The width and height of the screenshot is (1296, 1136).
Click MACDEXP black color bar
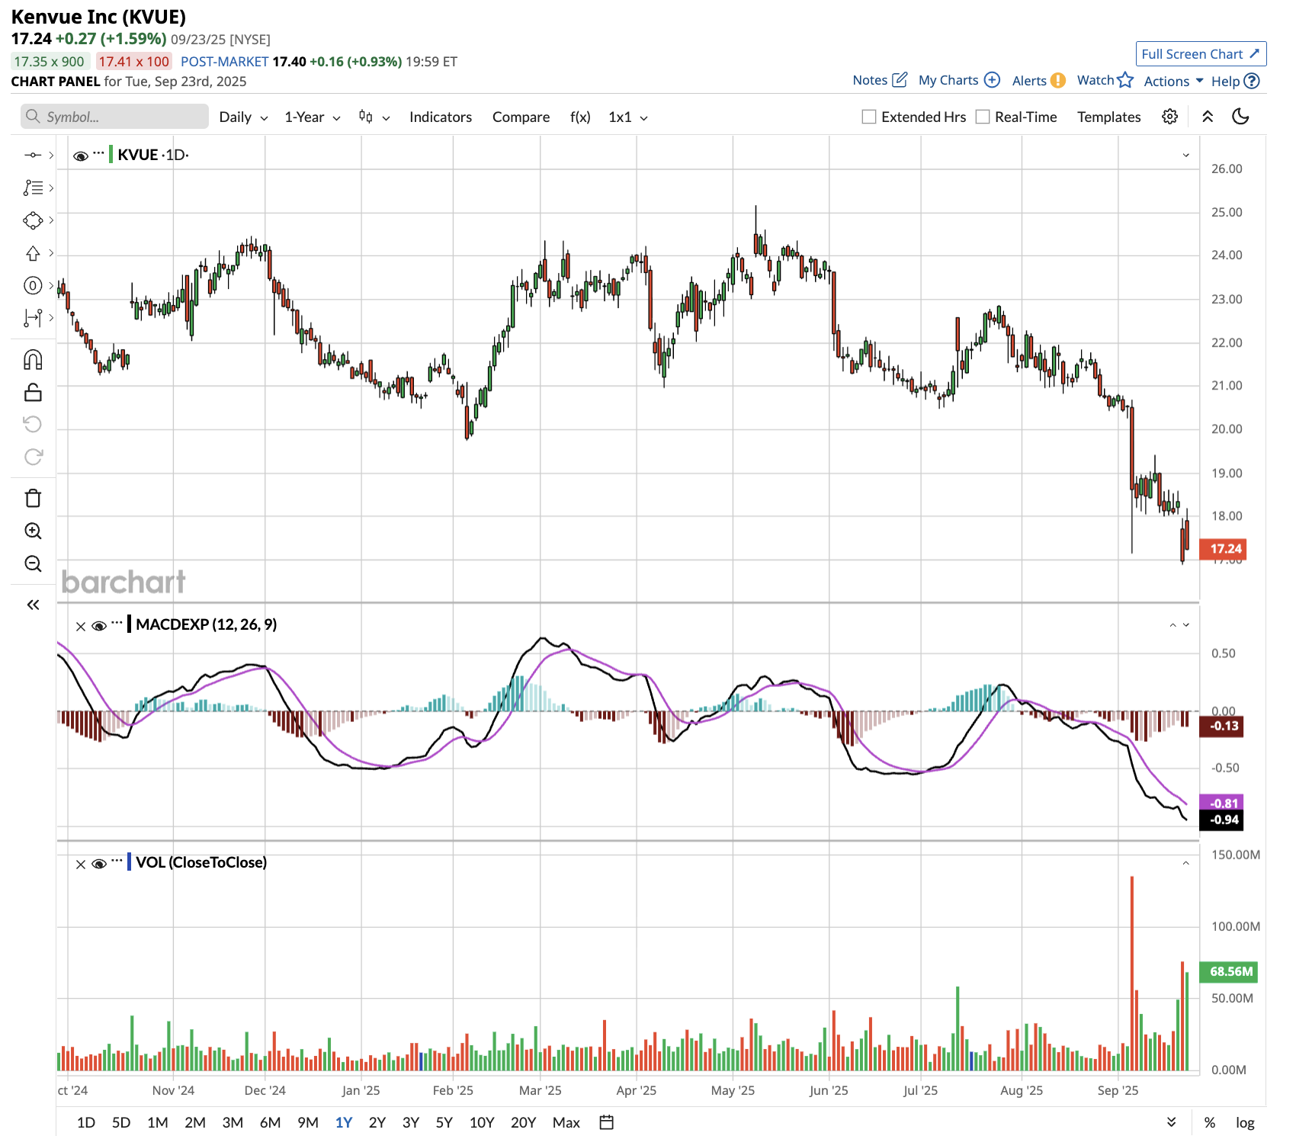[130, 624]
